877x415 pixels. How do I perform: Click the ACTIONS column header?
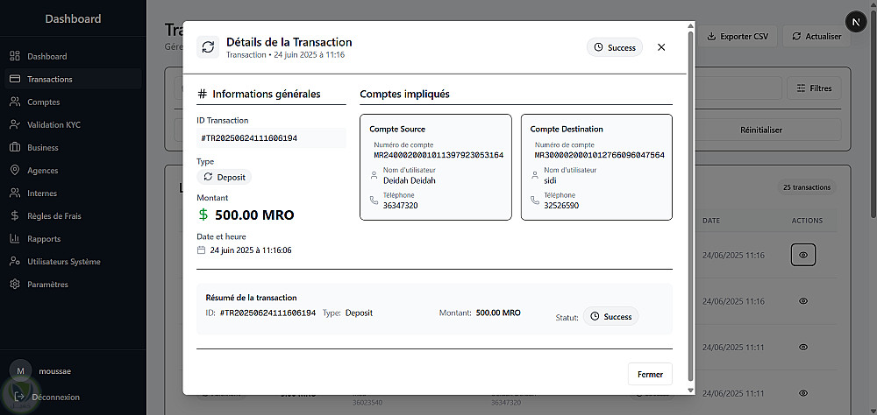[807, 221]
